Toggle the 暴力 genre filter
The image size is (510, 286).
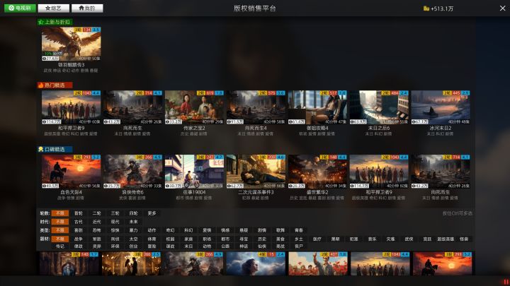pos(133,230)
